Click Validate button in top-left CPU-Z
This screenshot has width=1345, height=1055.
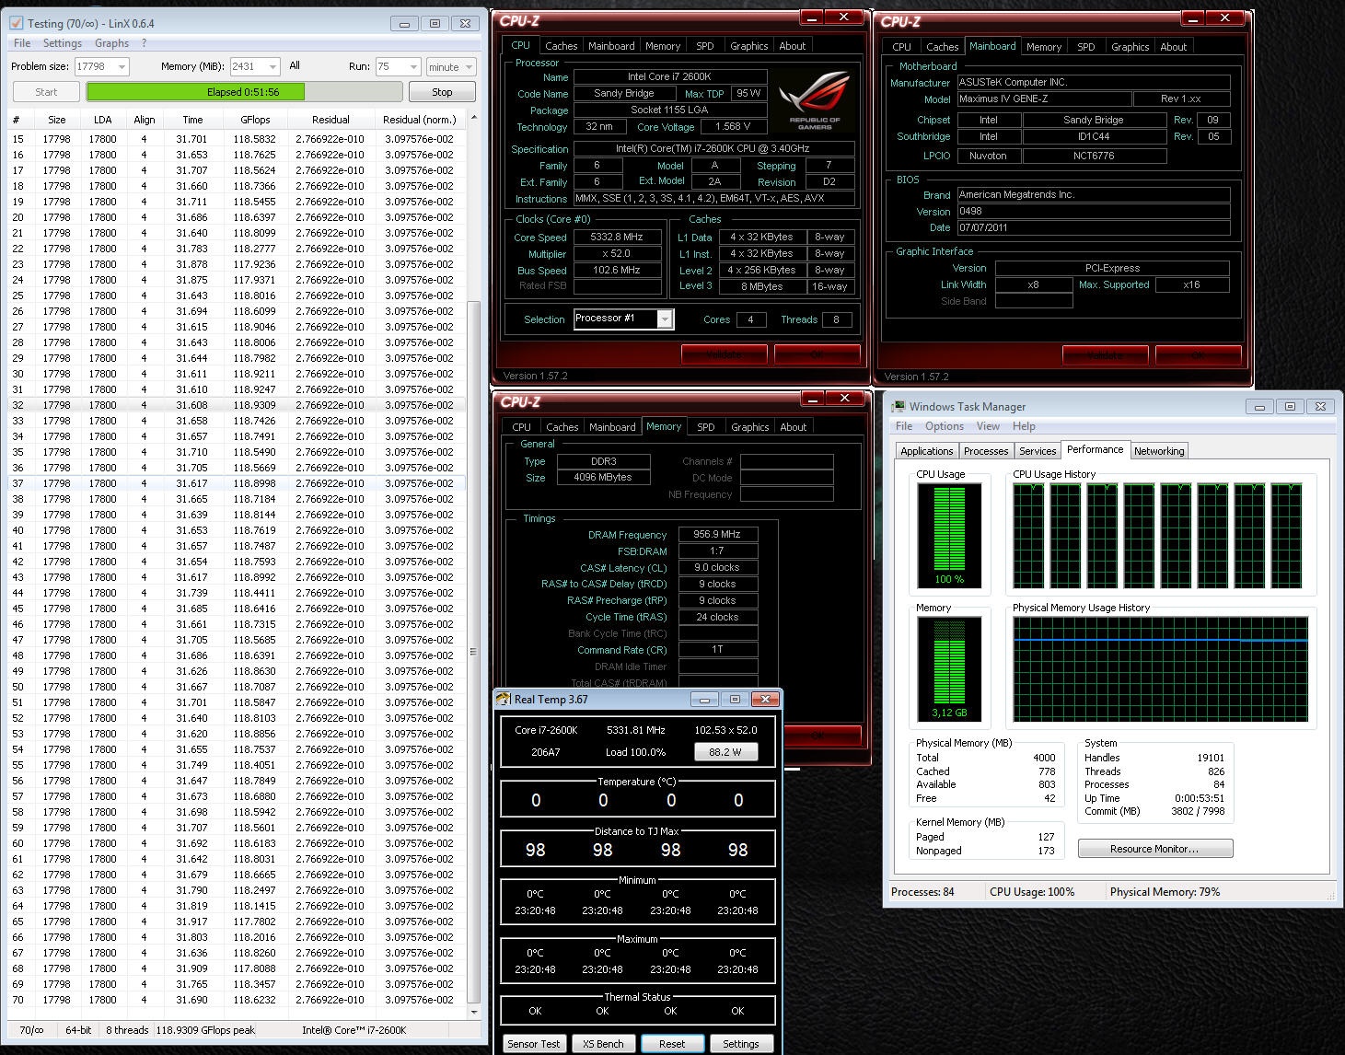[x=725, y=354]
